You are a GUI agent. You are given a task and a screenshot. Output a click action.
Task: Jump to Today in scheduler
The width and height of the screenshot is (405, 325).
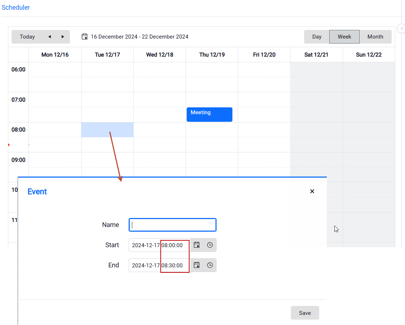tap(27, 37)
